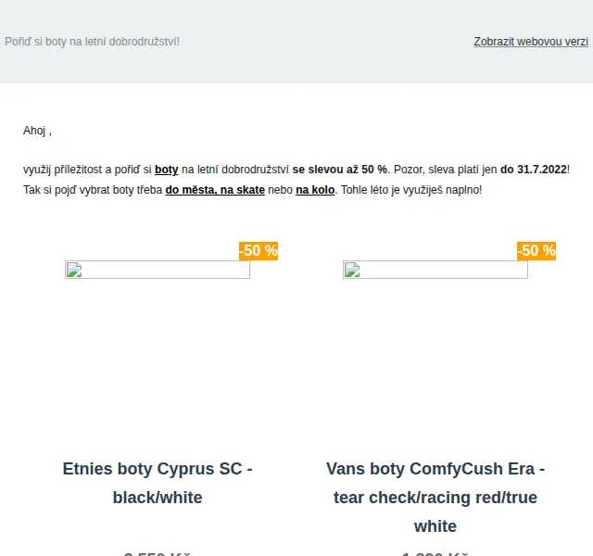Open 'Etnies boty Cyprus SC - black/white' title
The image size is (593, 556).
pyautogui.click(x=158, y=483)
